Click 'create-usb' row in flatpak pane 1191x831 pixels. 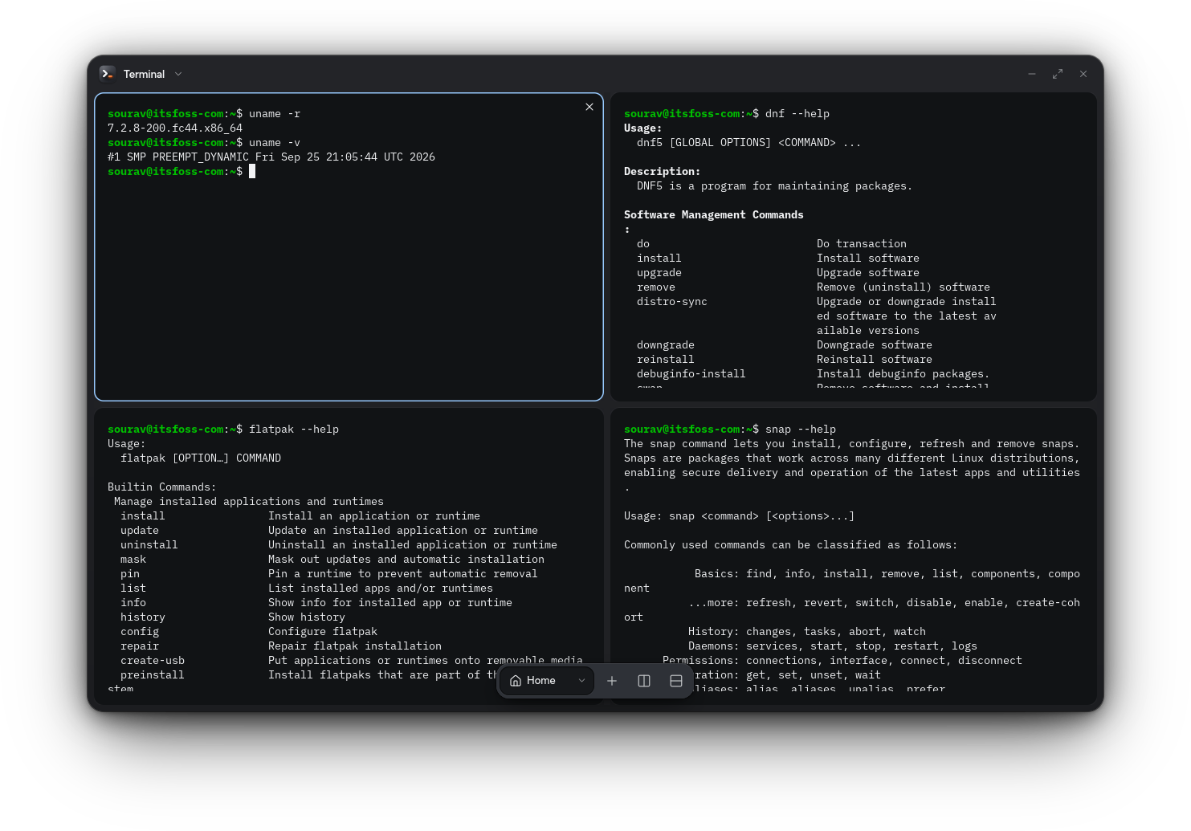352,661
